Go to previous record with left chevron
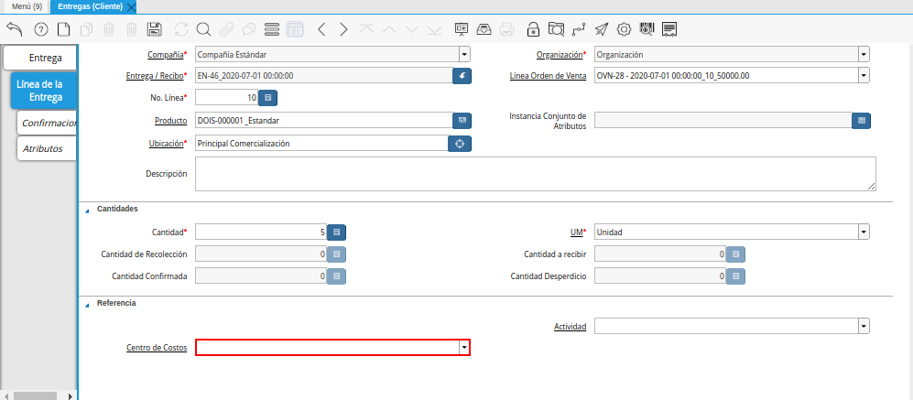 pos(321,29)
